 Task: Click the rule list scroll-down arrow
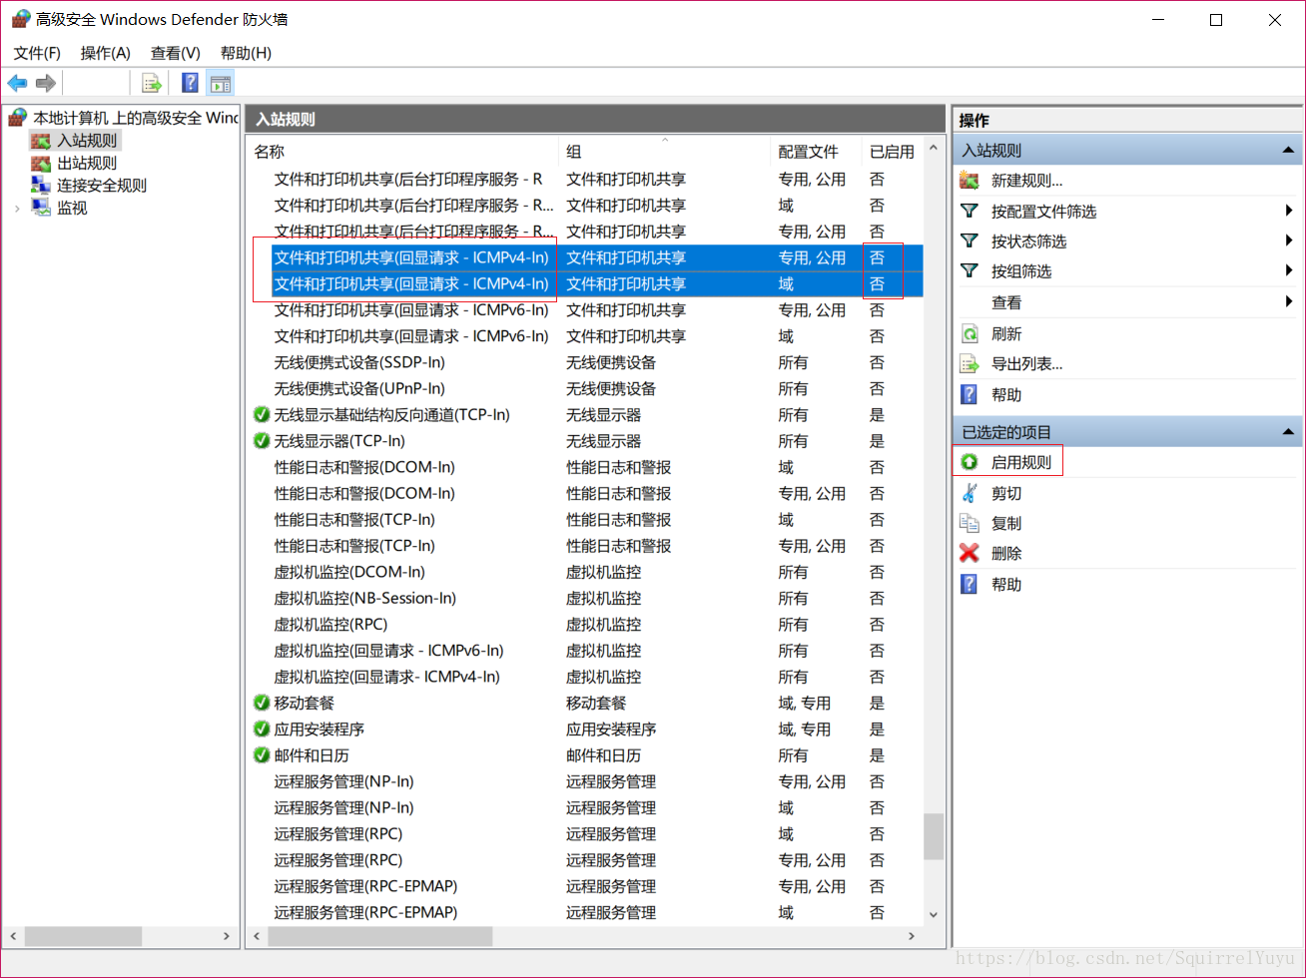coord(934,913)
